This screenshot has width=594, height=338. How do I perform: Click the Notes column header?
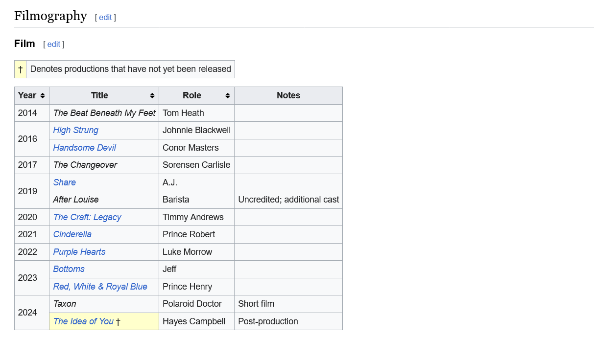pyautogui.click(x=288, y=96)
